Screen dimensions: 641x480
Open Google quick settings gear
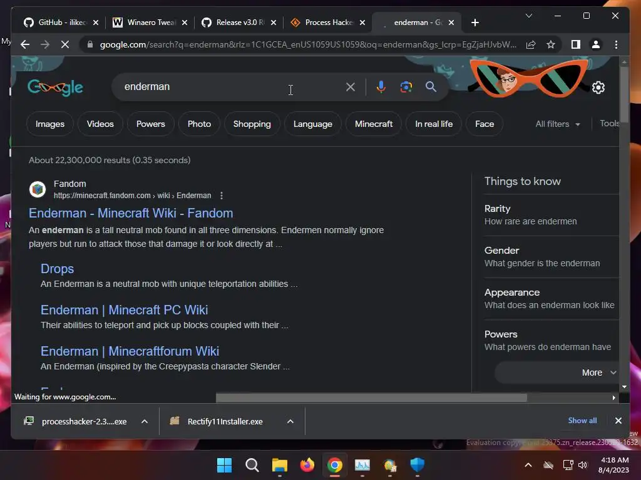598,87
